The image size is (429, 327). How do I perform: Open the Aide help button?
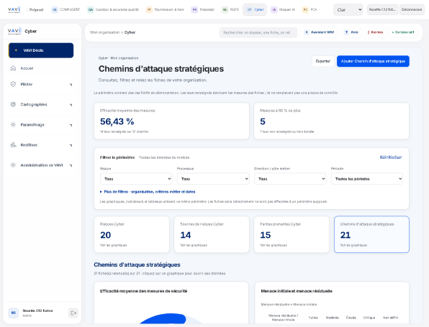pyautogui.click(x=351, y=32)
